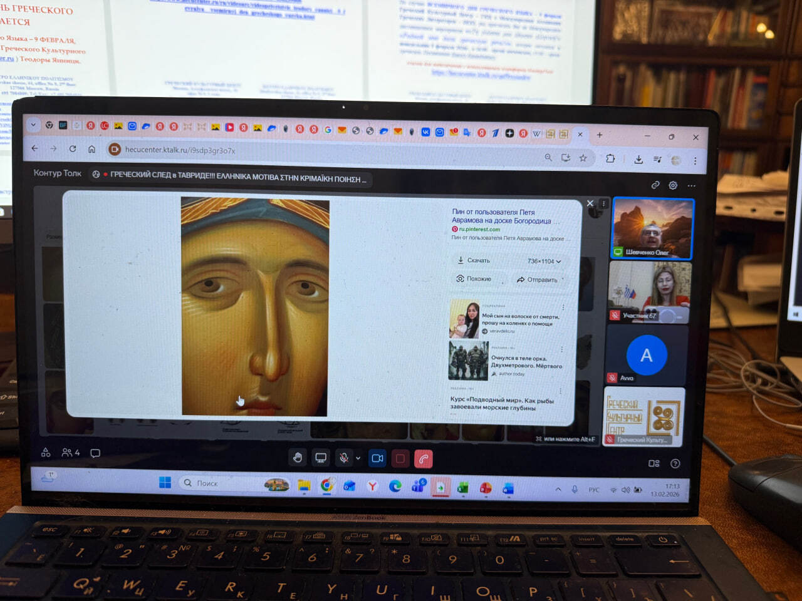Select the Греческий Культурный Центр tile
This screenshot has width=802, height=601.
click(643, 416)
